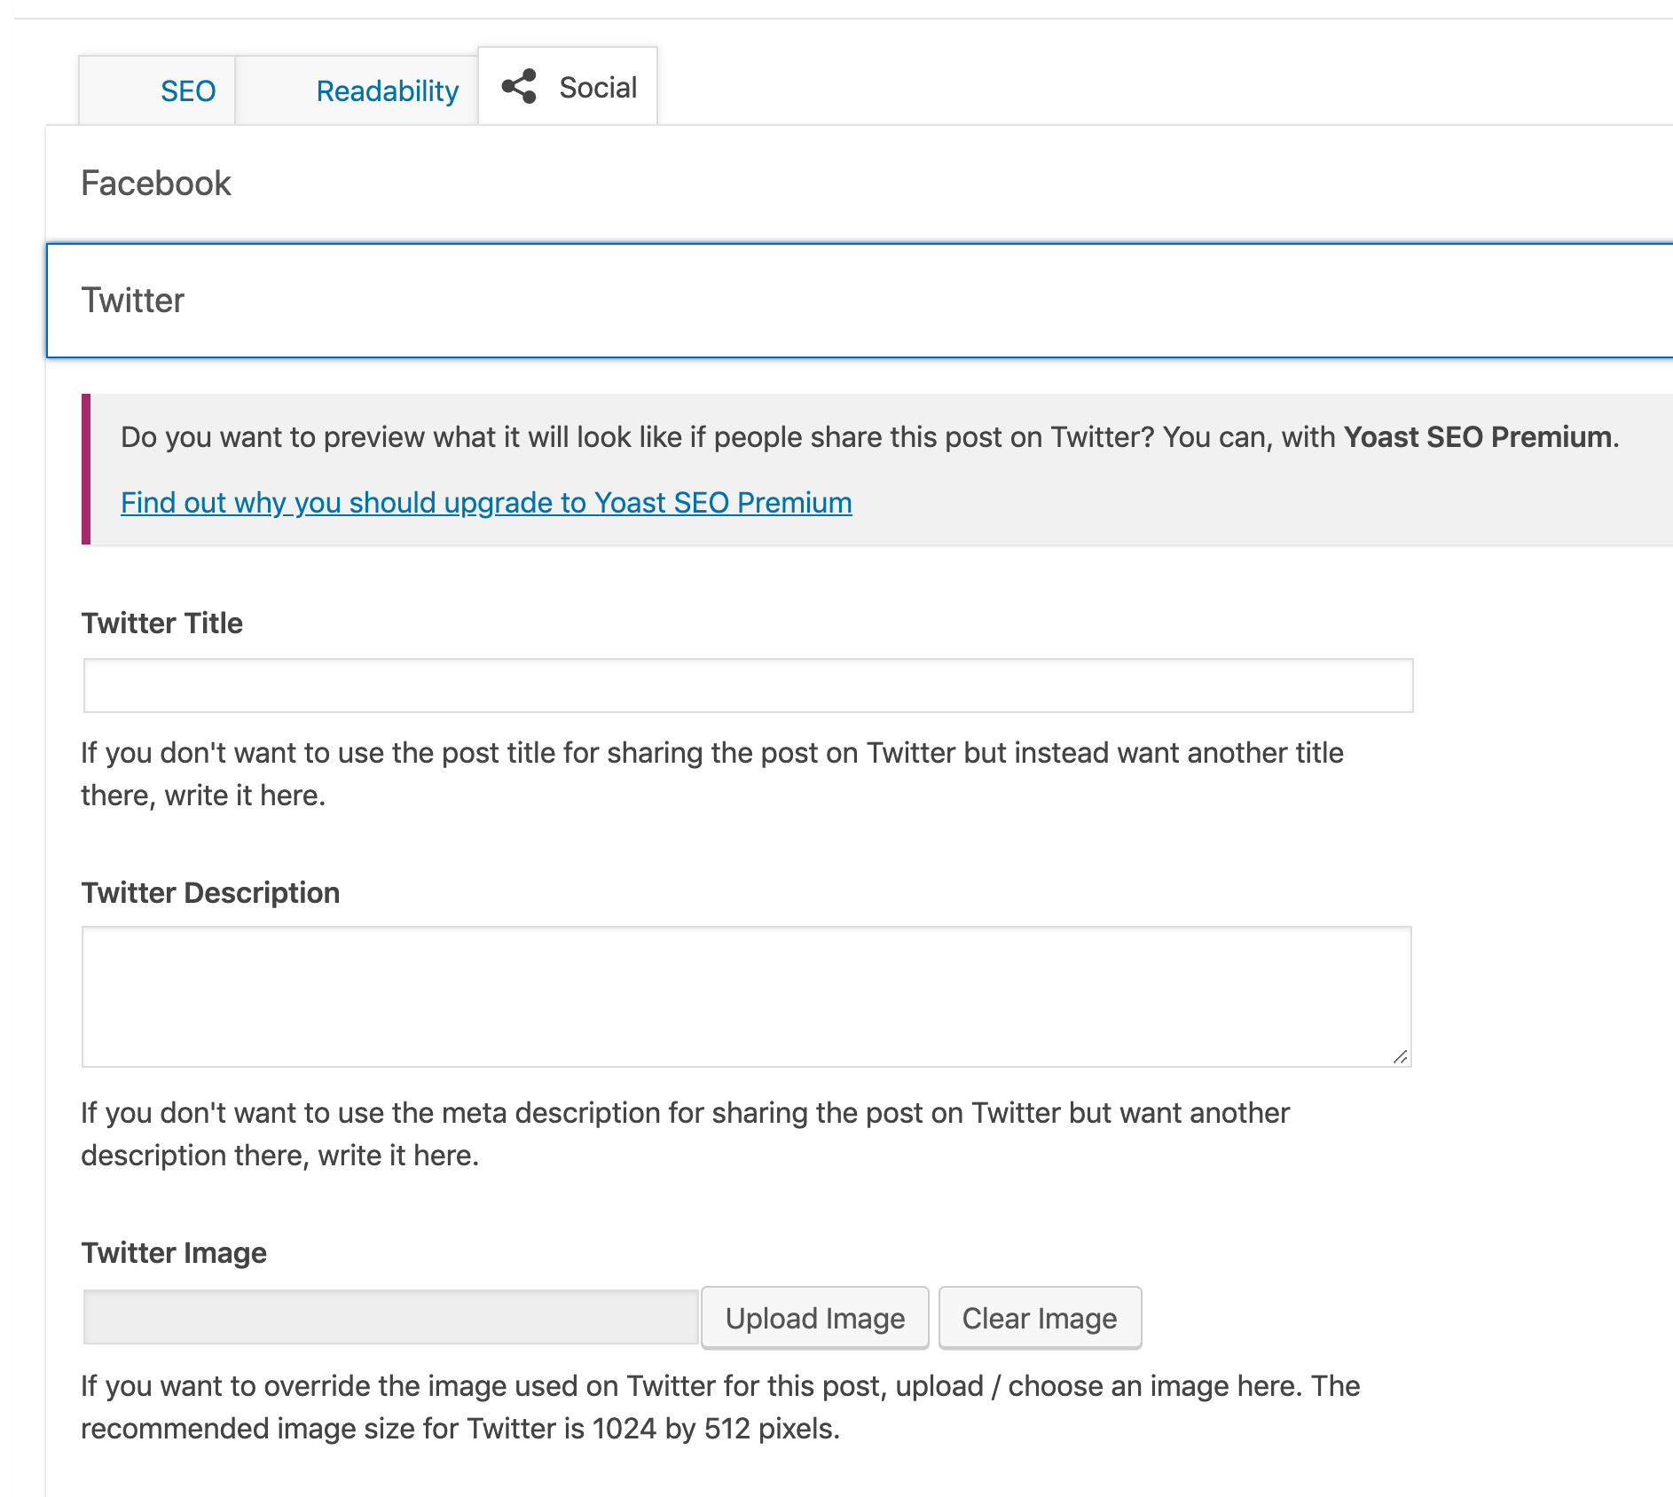Collapse the Twitter section header
This screenshot has height=1497, width=1673.
tap(860, 301)
